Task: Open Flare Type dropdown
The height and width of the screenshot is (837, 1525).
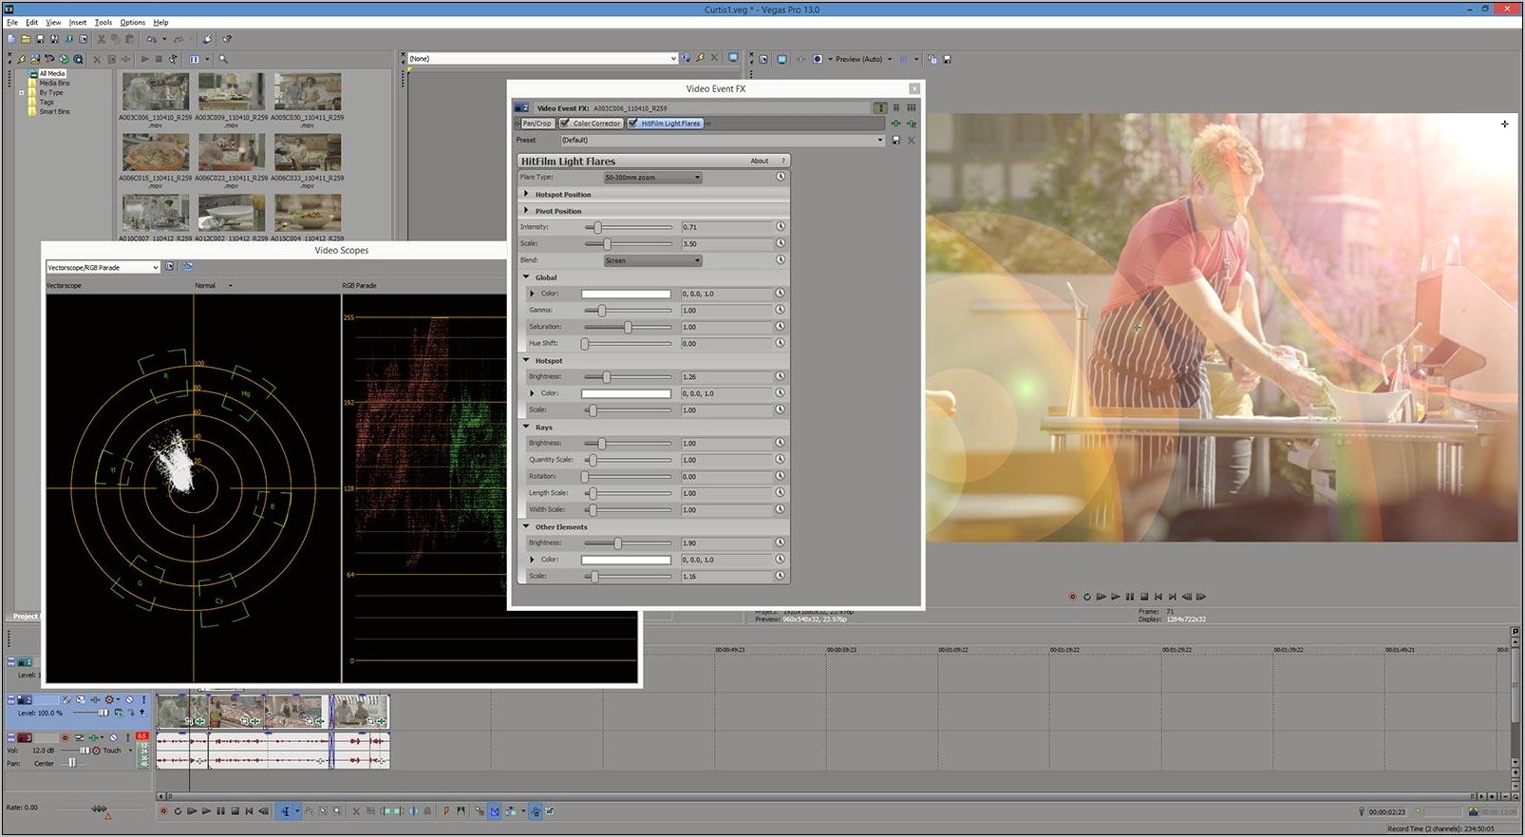Action: pyautogui.click(x=652, y=178)
